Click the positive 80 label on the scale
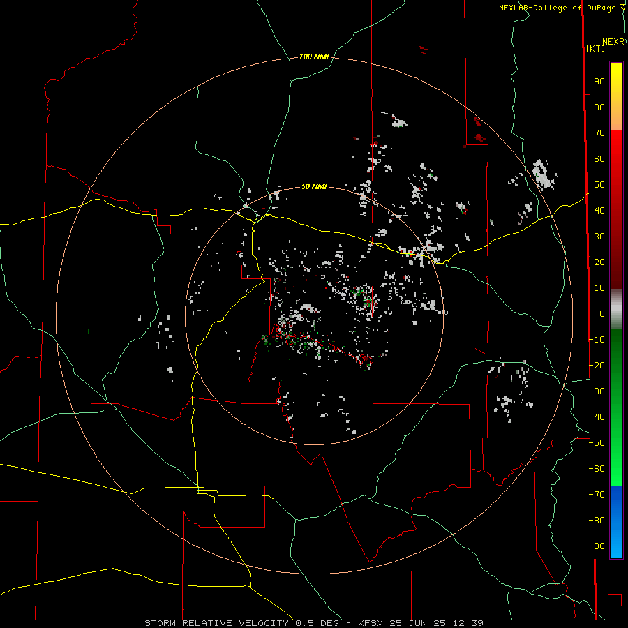 pos(599,107)
